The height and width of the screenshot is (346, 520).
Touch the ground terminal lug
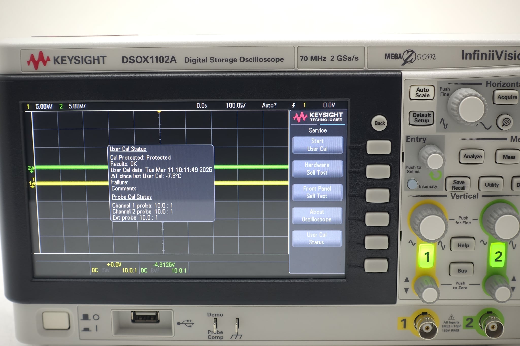[x=237, y=325]
